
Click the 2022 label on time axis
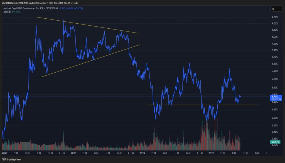click(x=5, y=153)
